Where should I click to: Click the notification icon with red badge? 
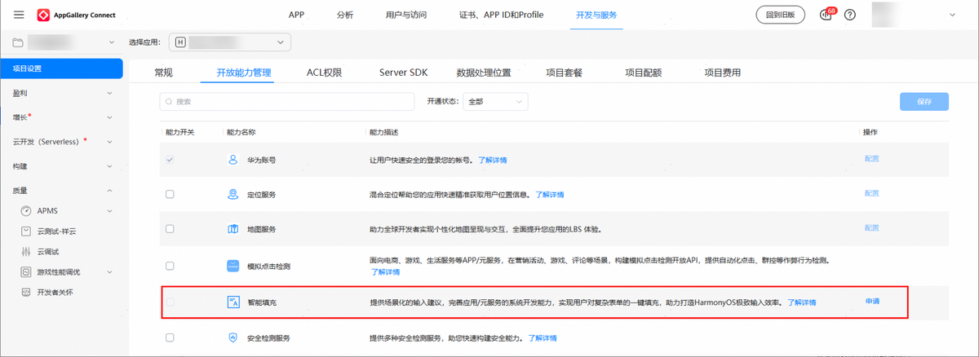click(x=825, y=15)
